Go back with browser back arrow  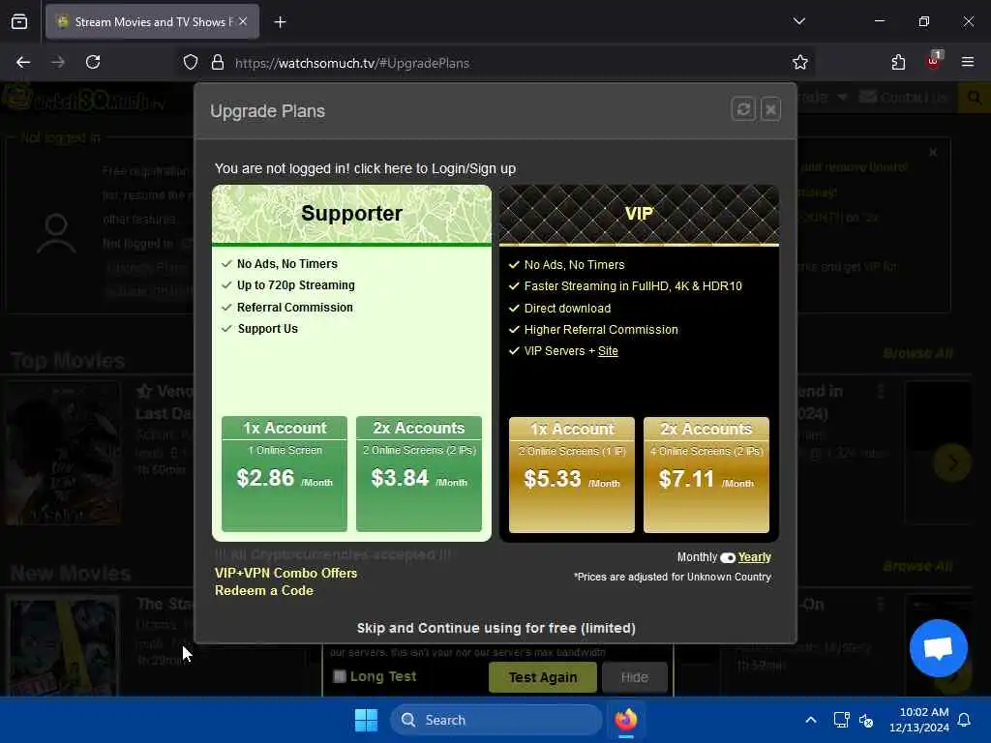pos(23,63)
